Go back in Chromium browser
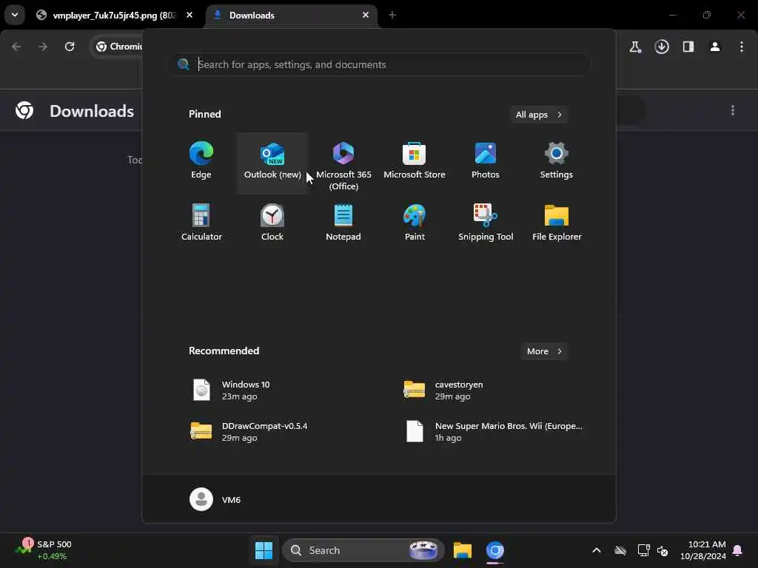This screenshot has width=758, height=568. (x=16, y=47)
